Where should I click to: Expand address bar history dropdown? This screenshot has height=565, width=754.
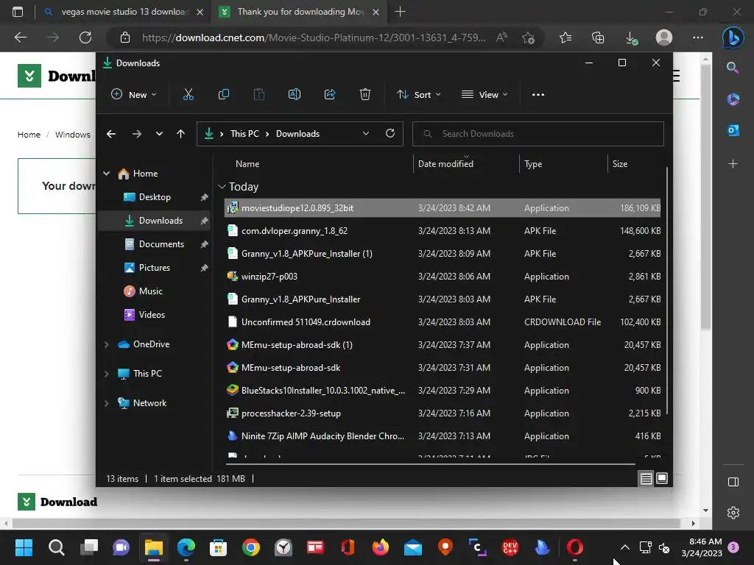point(366,134)
